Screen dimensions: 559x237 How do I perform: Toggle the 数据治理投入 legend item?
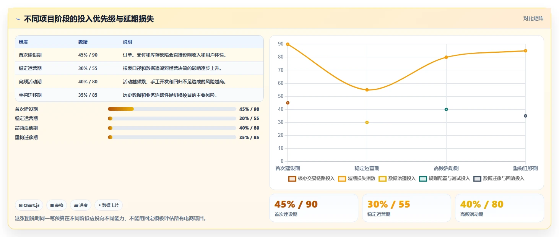point(397,179)
